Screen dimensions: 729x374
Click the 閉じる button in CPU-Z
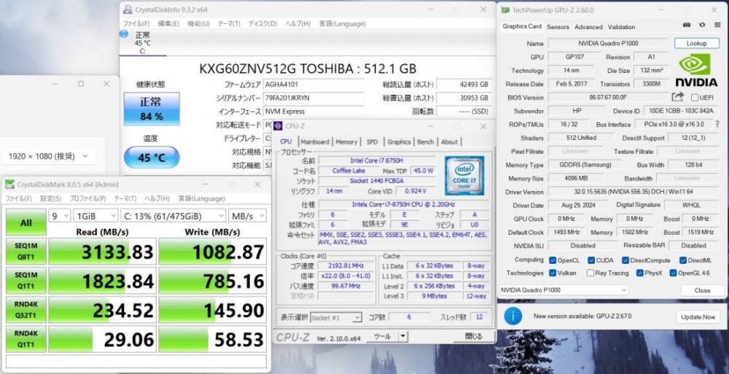click(x=473, y=336)
